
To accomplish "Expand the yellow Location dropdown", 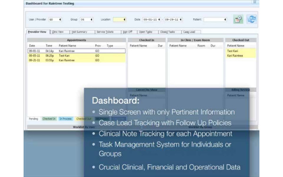I will point(119,19).
